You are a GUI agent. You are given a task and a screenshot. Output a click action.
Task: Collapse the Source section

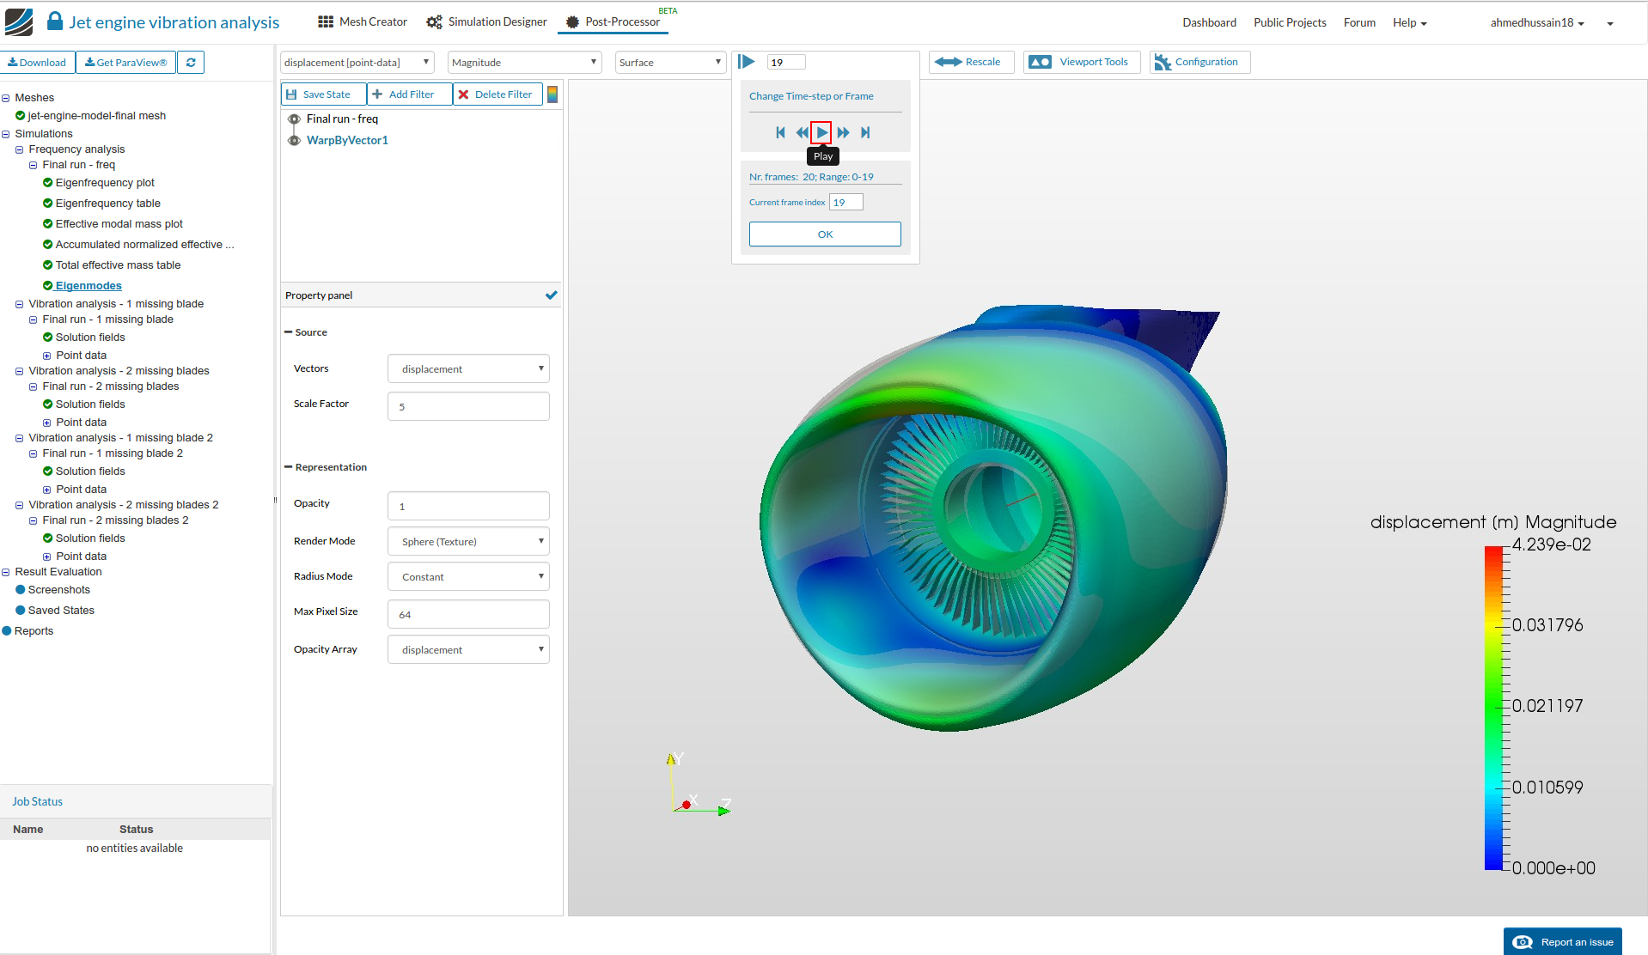point(289,332)
